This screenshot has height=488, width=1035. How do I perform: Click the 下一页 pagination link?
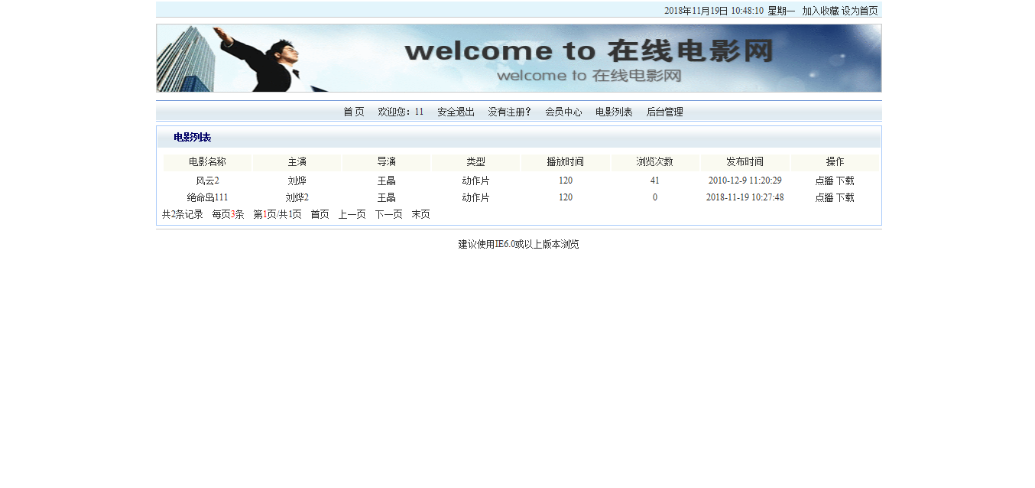coord(389,214)
